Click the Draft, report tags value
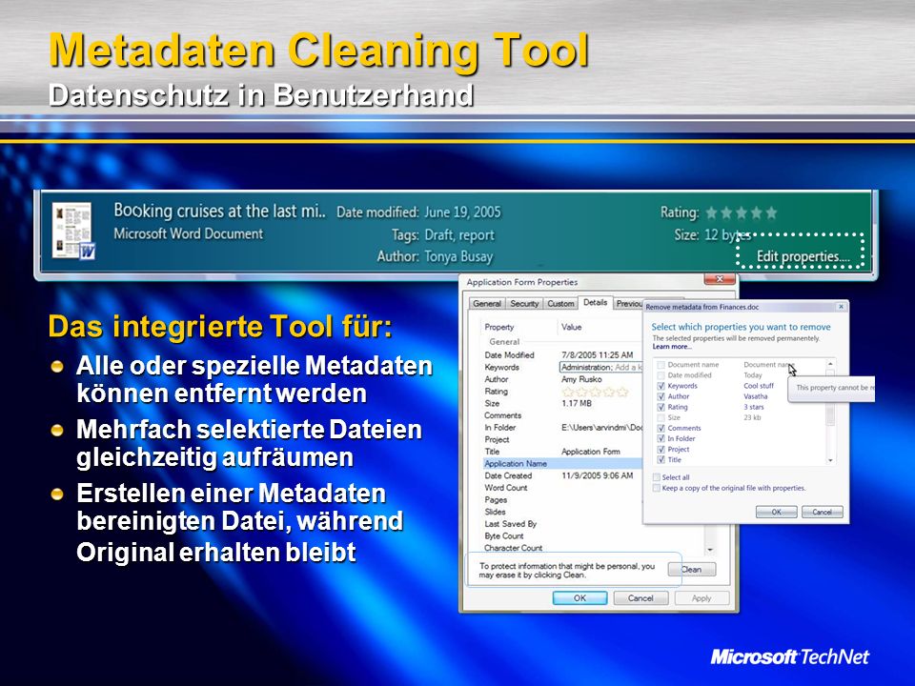 [x=459, y=235]
